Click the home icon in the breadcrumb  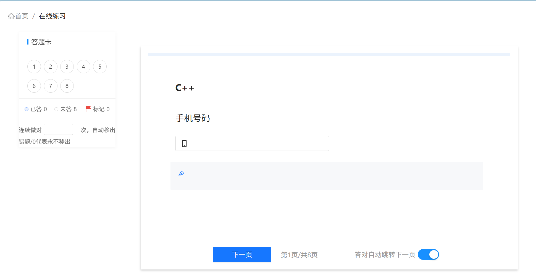pos(11,16)
